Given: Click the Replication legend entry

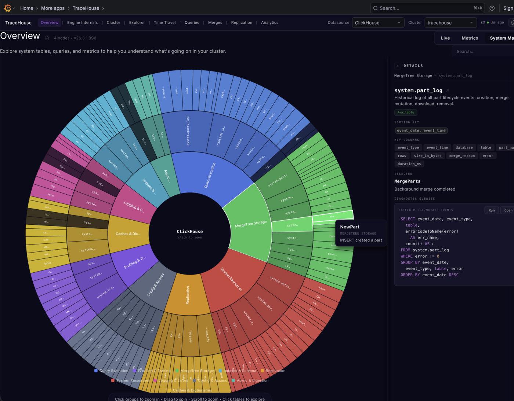Looking at the screenshot, I should (273, 371).
